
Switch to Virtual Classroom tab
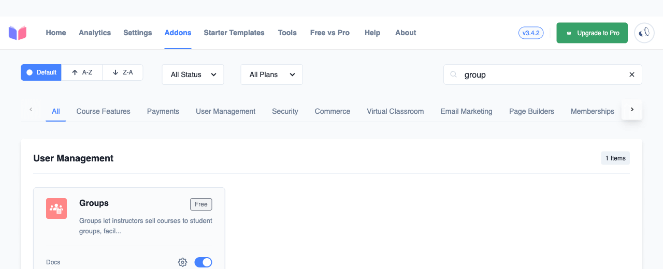(x=395, y=111)
